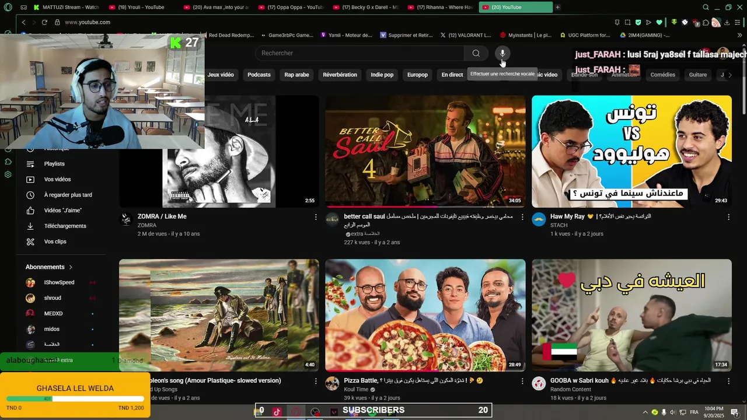This screenshot has width=747, height=420.
Task: Open three-dot menu for GOOBA w Sabri kouh
Action: 728,381
